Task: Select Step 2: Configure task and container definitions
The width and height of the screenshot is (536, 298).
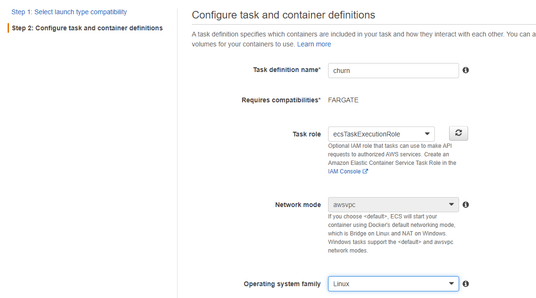Action: point(87,28)
